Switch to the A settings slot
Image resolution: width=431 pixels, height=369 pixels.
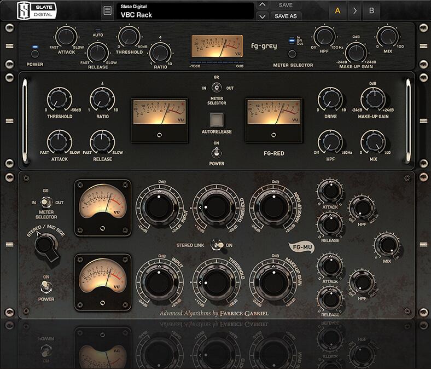tap(337, 11)
